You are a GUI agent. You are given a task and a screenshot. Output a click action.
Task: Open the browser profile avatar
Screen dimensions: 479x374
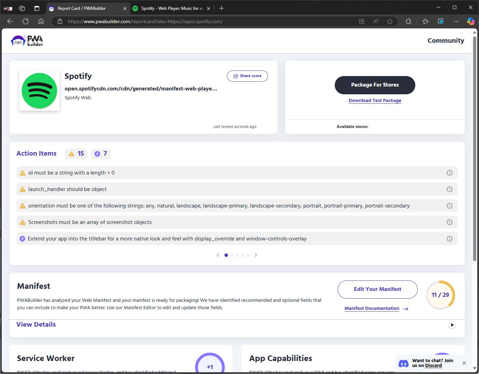click(x=8, y=8)
